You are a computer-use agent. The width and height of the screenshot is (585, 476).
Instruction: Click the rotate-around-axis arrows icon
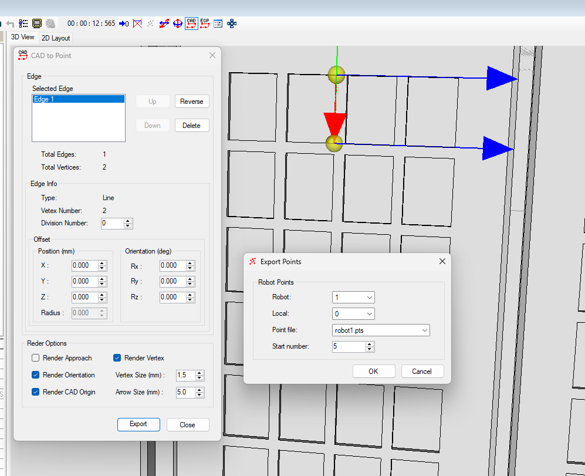pyautogui.click(x=178, y=23)
